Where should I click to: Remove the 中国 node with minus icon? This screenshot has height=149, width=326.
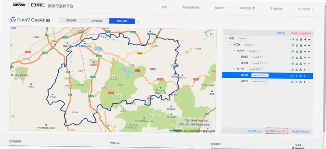point(309,39)
